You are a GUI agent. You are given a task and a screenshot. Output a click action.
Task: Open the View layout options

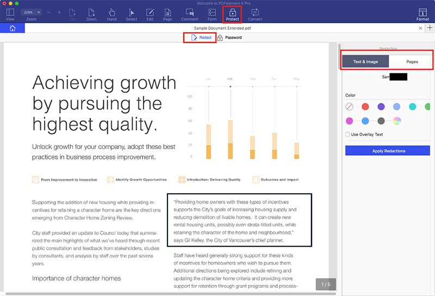pos(10,14)
